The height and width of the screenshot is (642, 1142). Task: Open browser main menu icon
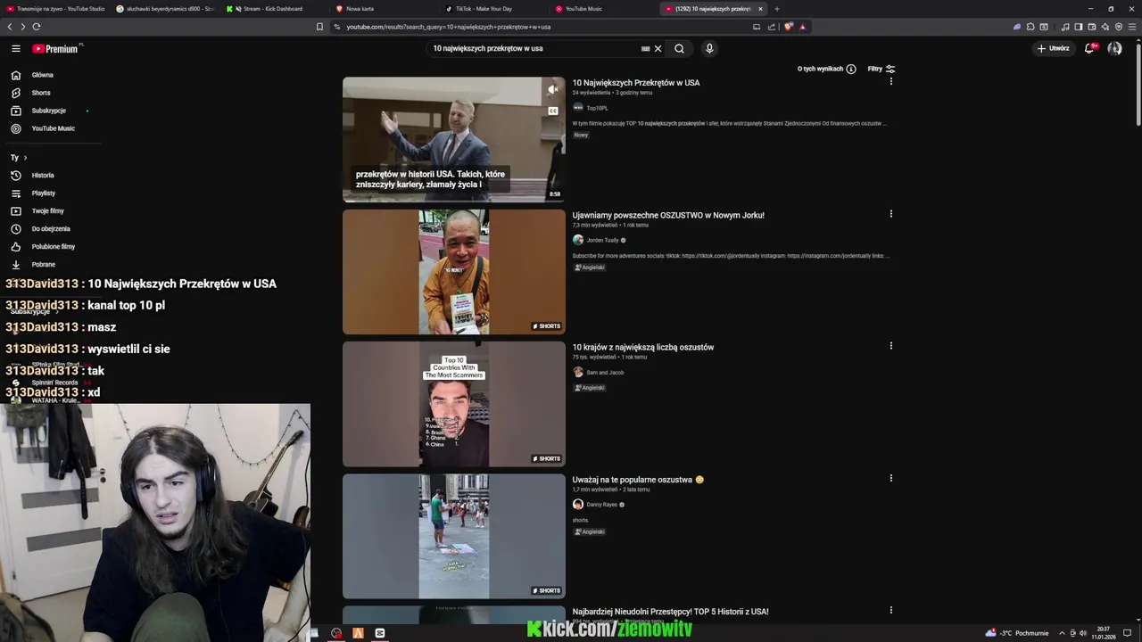pyautogui.click(x=1131, y=27)
